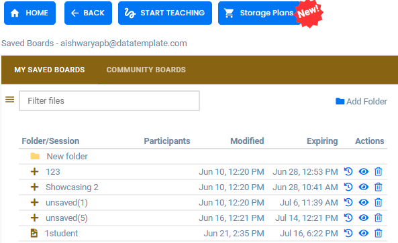Delete board 123 with trash icon
This screenshot has height=243, width=398.
(379, 171)
